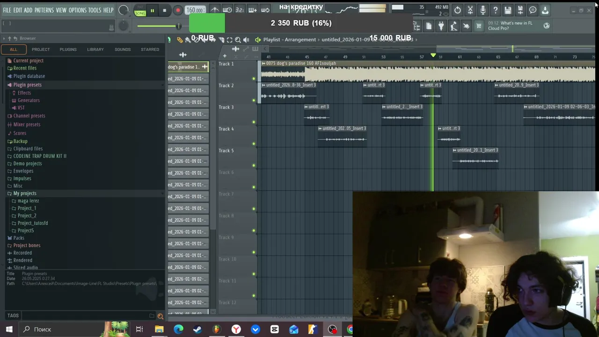Select dog's paradise item in channel picker
This screenshot has width=599, height=337.
click(x=188, y=67)
